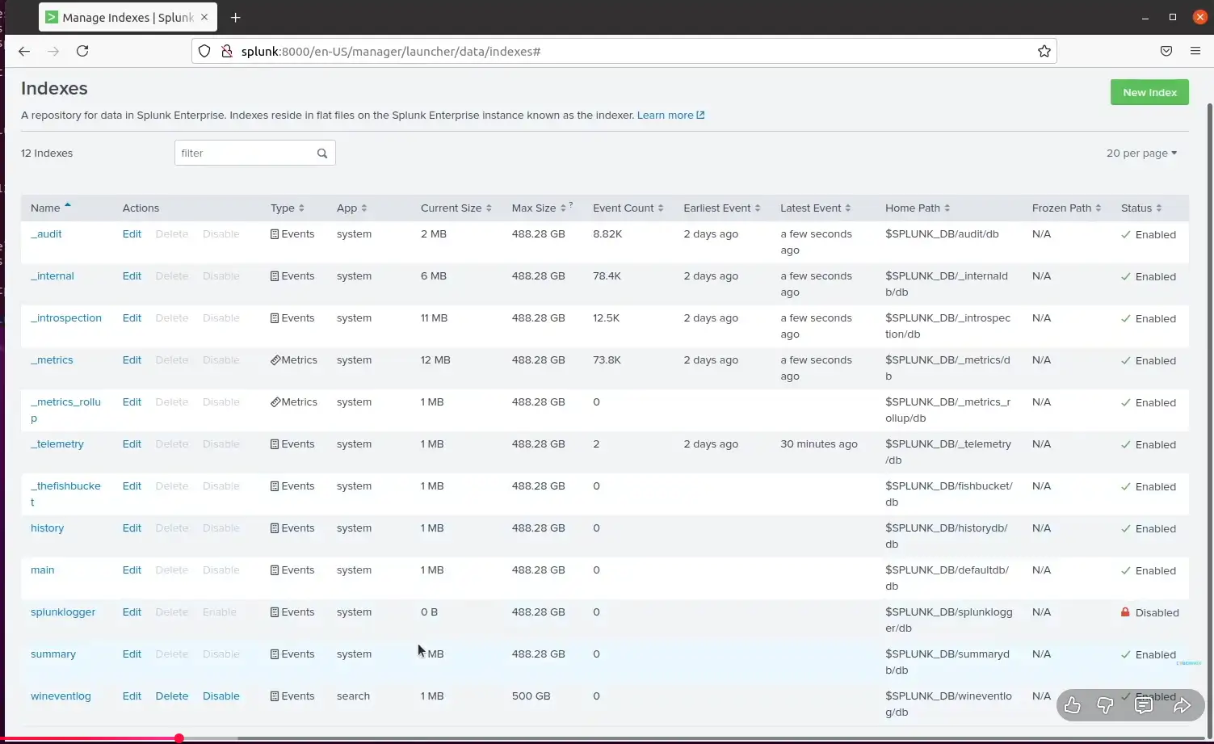Select the Manage Indexes browser tab
1214x744 pixels.
[121, 17]
